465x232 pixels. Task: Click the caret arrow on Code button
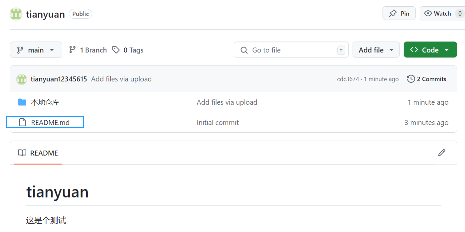(447, 50)
